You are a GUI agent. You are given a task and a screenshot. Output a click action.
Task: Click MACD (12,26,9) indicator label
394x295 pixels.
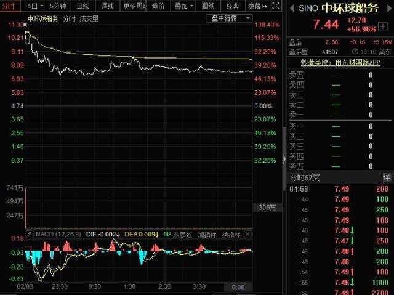point(58,235)
